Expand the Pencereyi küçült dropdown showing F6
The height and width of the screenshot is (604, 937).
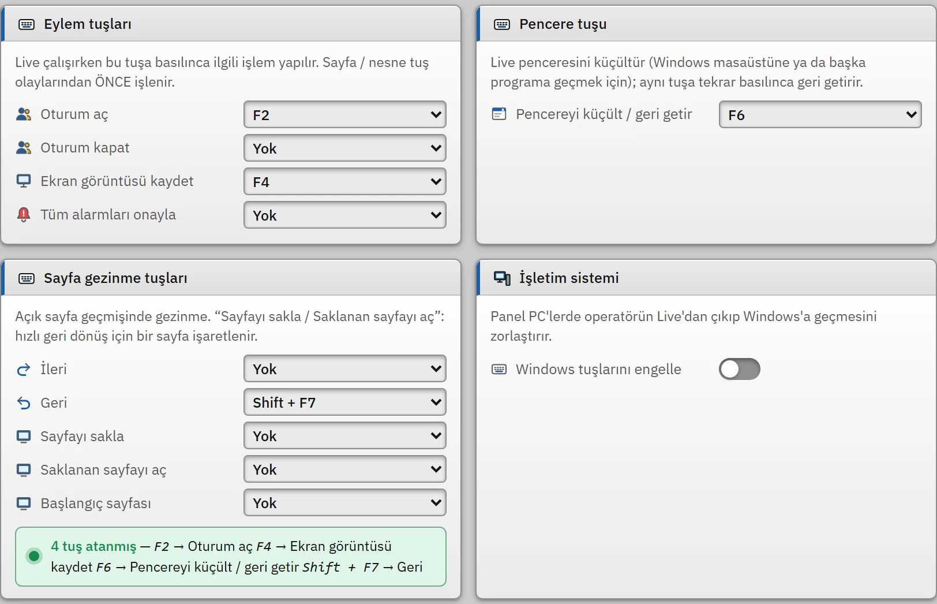pos(820,114)
